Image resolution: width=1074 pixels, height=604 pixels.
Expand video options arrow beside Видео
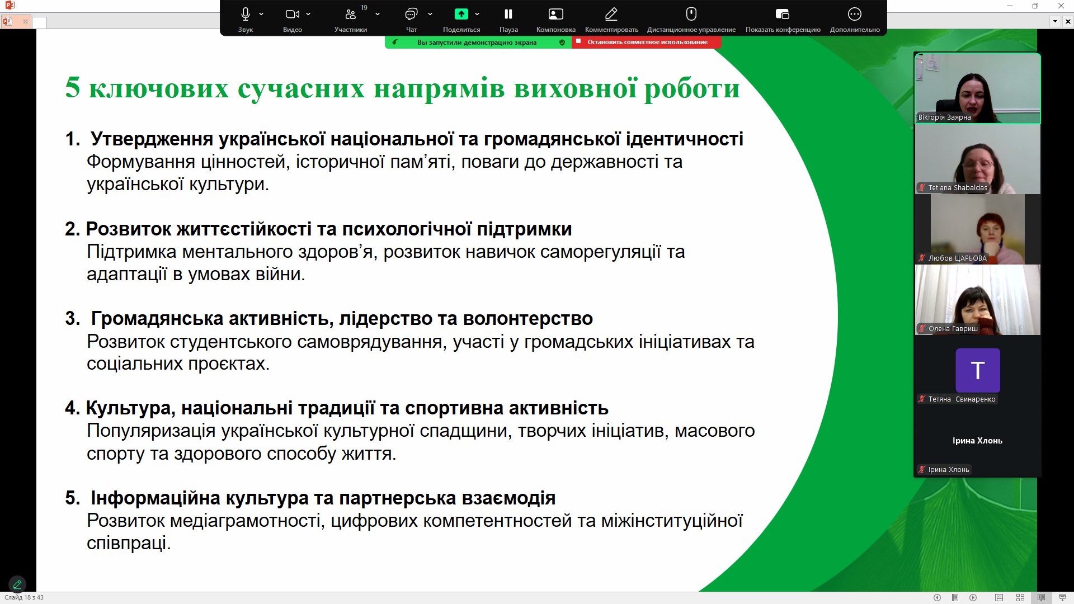click(308, 14)
